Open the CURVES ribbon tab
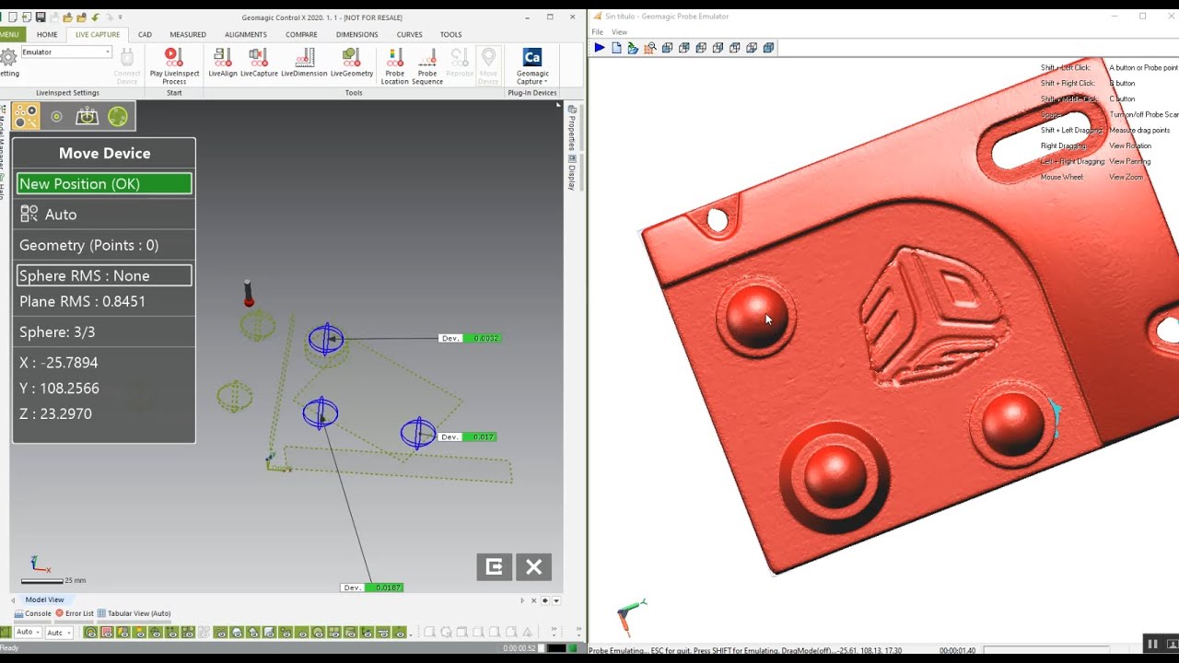 [x=409, y=34]
